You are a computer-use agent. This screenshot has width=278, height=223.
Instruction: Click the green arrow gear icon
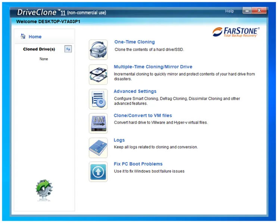pyautogui.click(x=44, y=188)
